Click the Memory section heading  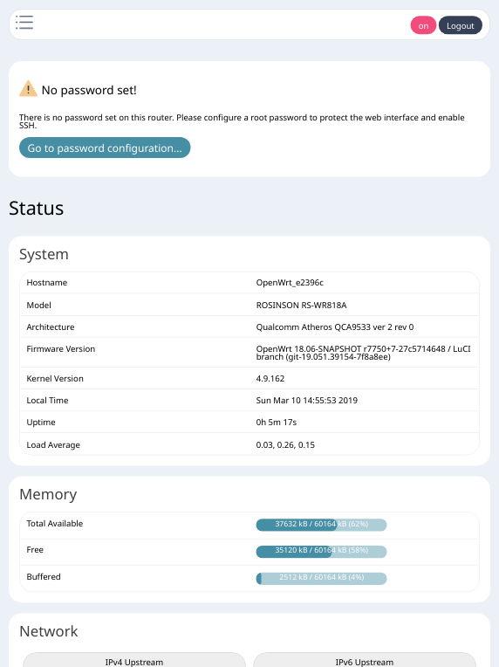pos(48,494)
